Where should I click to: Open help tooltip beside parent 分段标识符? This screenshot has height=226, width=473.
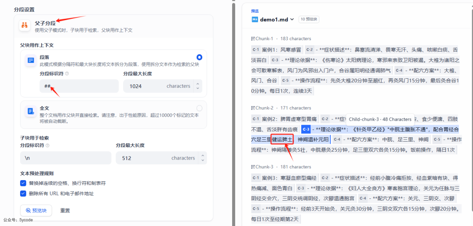coord(67,73)
